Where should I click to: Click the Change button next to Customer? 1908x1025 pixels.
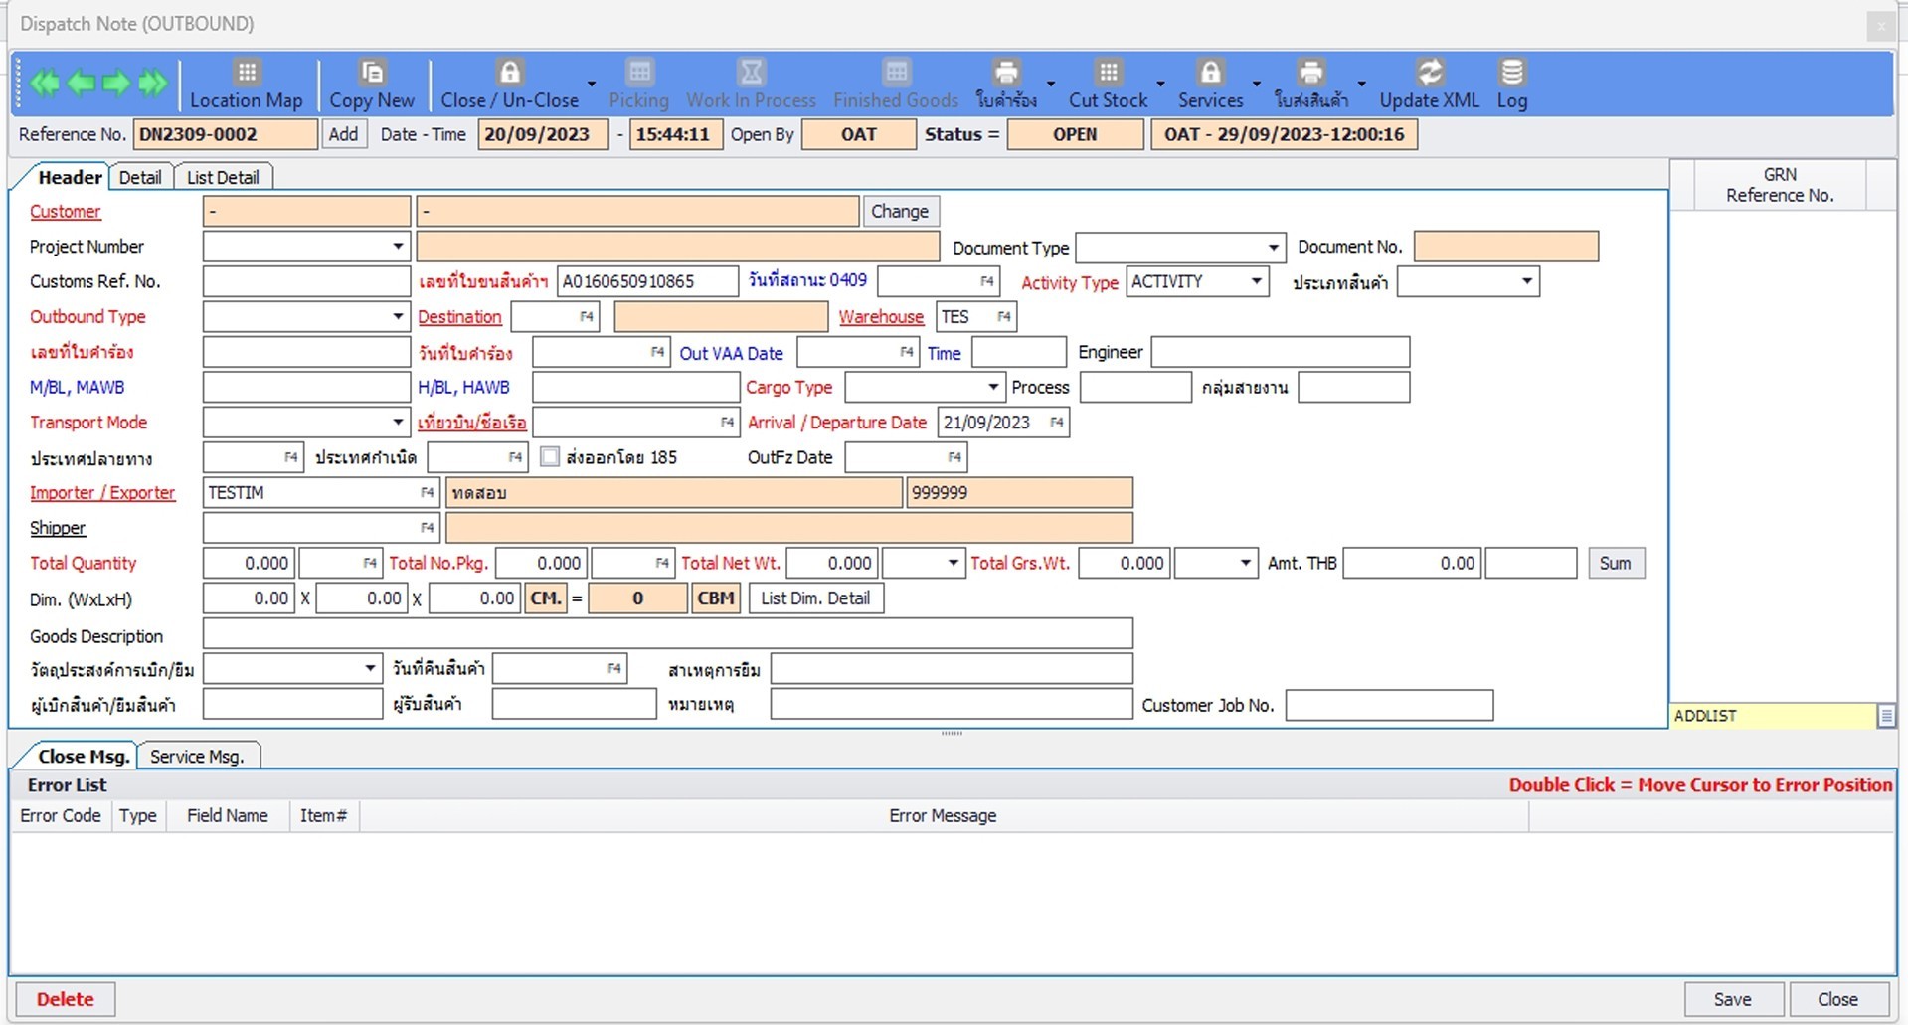coord(900,211)
